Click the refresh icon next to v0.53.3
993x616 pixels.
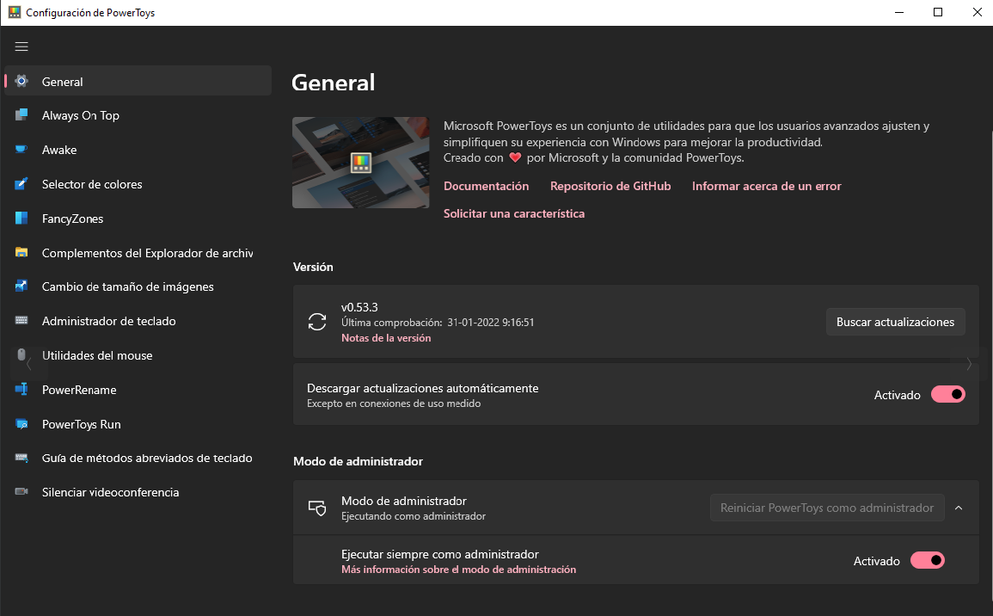[317, 322]
